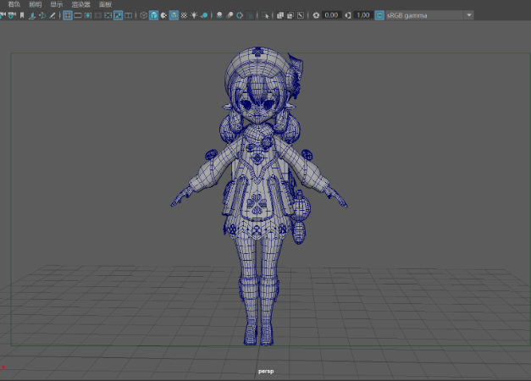Toggle the viewport grid display
The image size is (531, 381).
pyautogui.click(x=68, y=15)
